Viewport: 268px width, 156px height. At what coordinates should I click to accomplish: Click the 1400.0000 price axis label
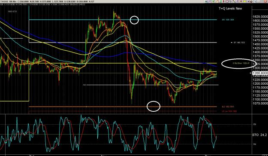point(260,52)
